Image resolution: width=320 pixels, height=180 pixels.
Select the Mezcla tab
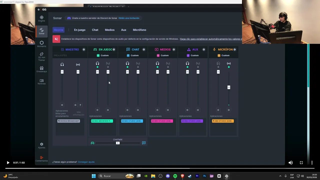(58, 30)
